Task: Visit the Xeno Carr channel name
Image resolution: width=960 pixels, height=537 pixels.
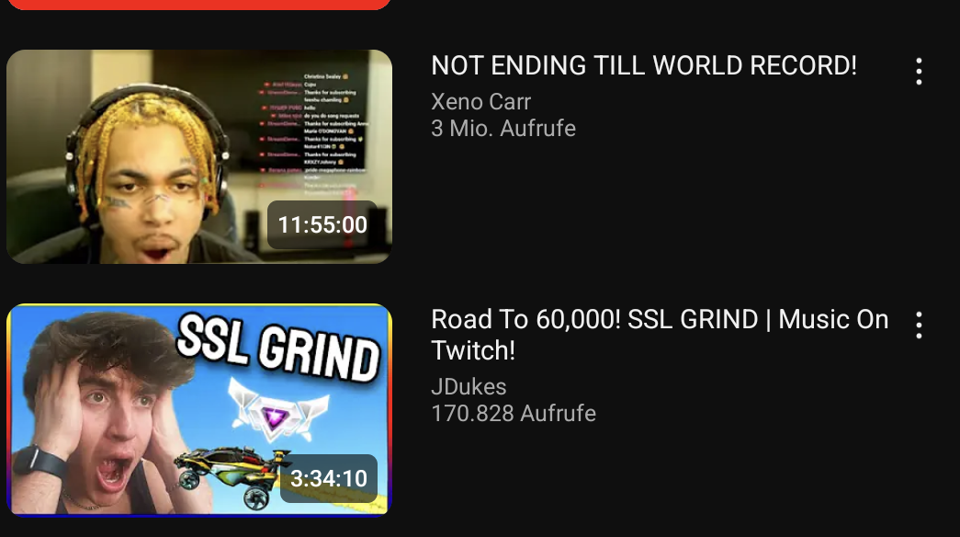Action: click(480, 102)
